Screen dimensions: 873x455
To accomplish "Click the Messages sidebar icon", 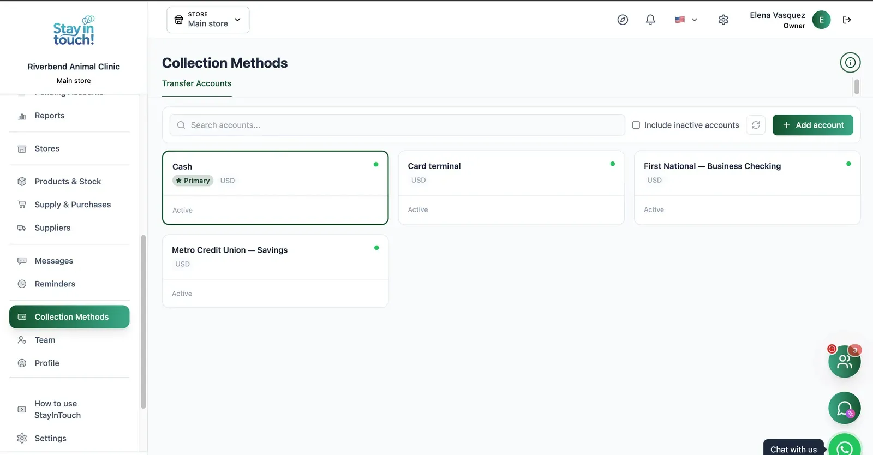I will (22, 261).
